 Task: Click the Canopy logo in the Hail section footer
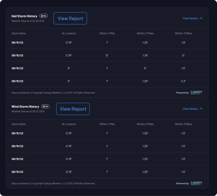(196, 93)
